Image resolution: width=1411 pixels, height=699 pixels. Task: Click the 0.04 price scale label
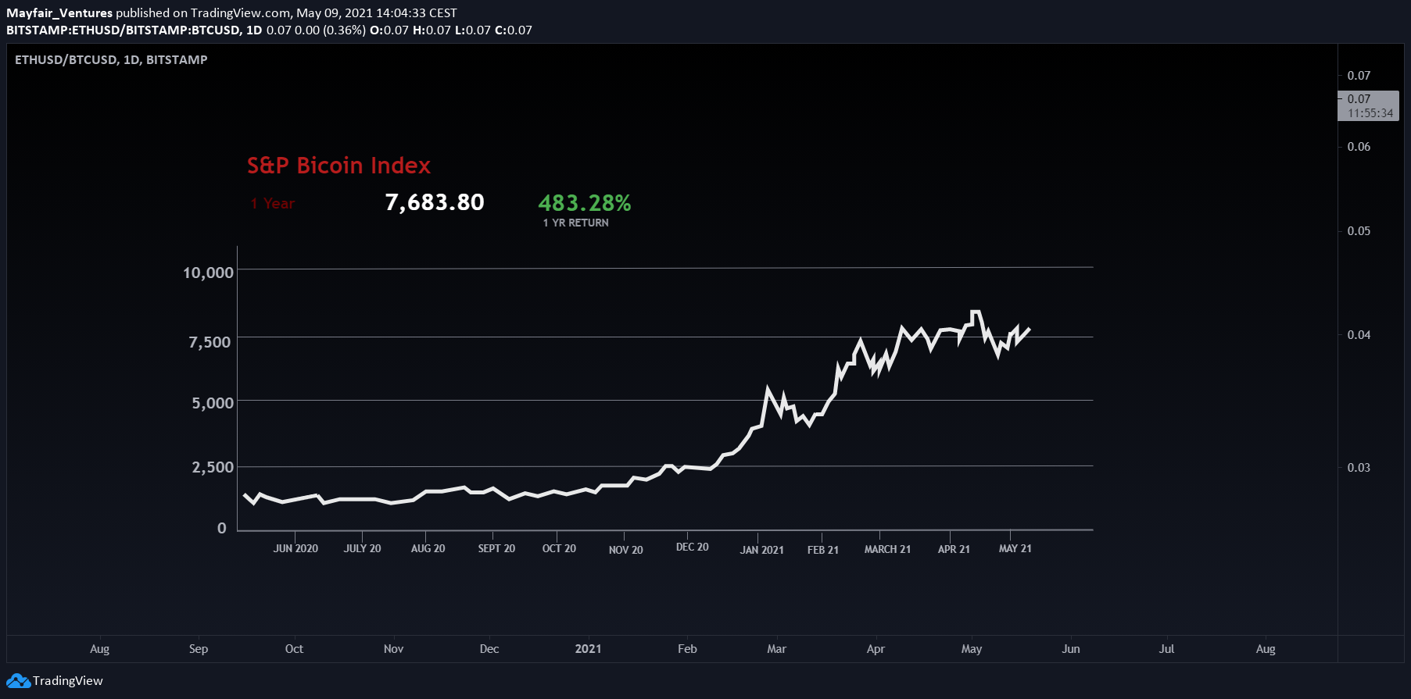pos(1359,335)
